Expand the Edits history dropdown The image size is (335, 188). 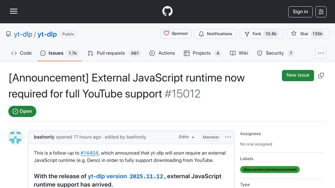[186, 137]
